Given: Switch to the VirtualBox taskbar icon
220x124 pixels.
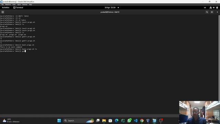Looking at the screenshot, I should point(148,121).
